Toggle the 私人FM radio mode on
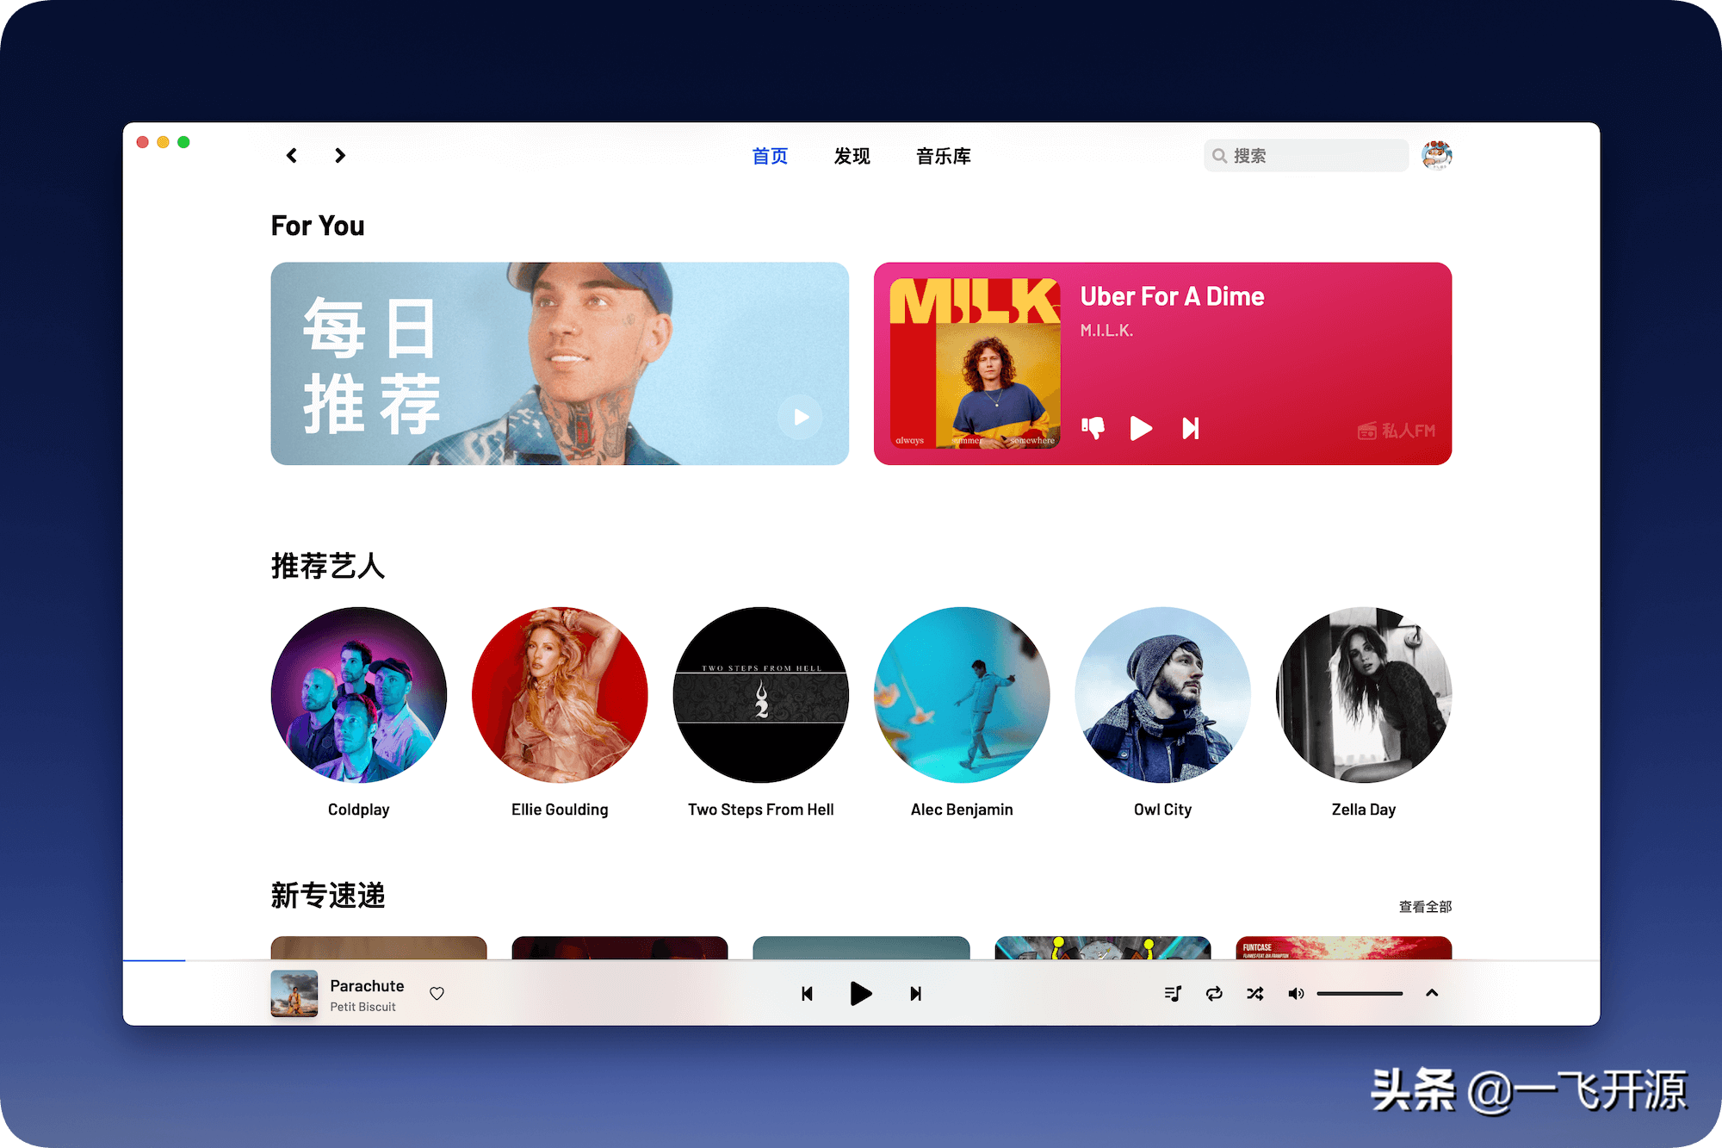 pyautogui.click(x=1396, y=429)
